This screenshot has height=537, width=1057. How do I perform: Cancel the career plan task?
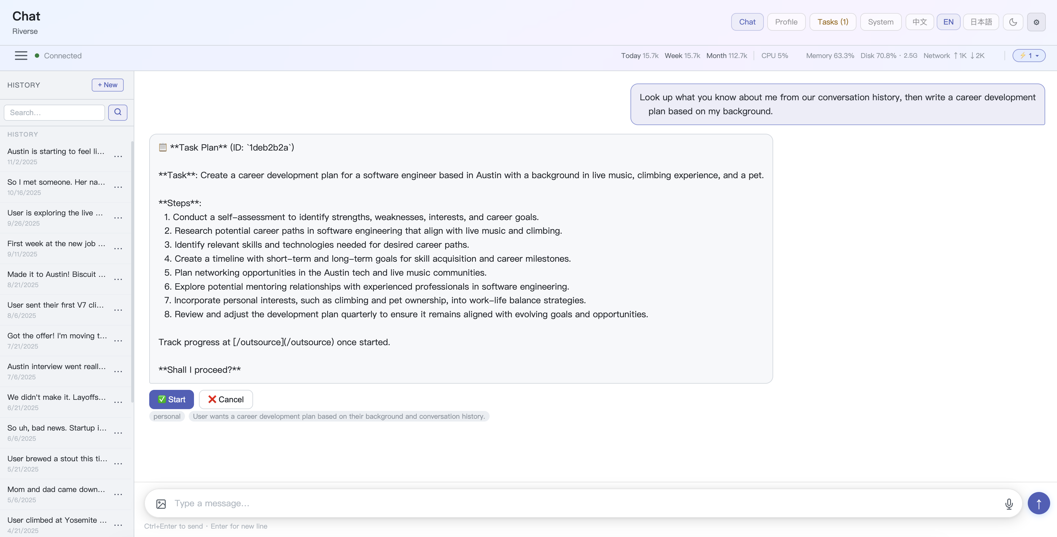225,399
